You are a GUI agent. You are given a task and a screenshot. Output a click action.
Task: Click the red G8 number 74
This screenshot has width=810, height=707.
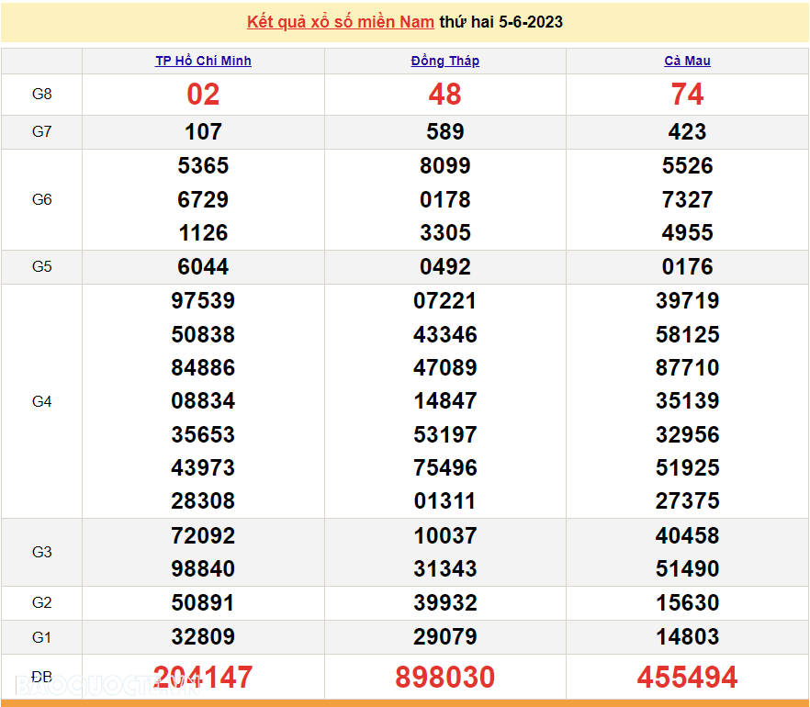tap(687, 95)
